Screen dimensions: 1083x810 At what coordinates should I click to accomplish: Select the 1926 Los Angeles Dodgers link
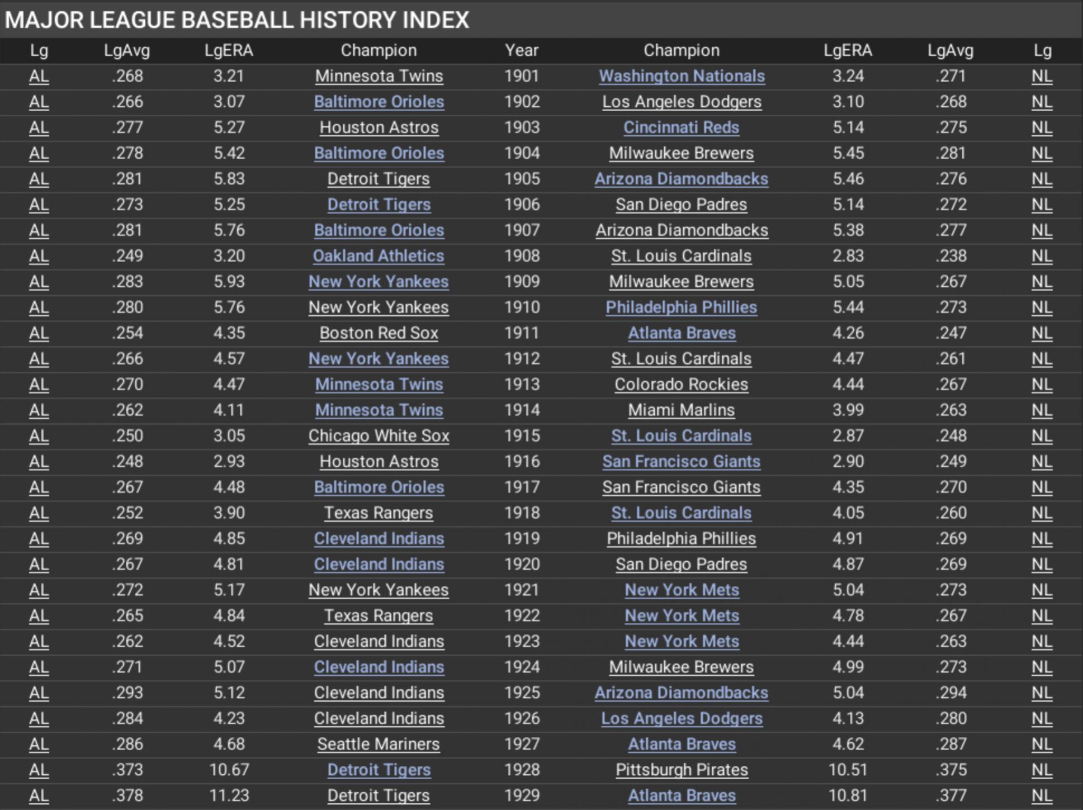[681, 718]
